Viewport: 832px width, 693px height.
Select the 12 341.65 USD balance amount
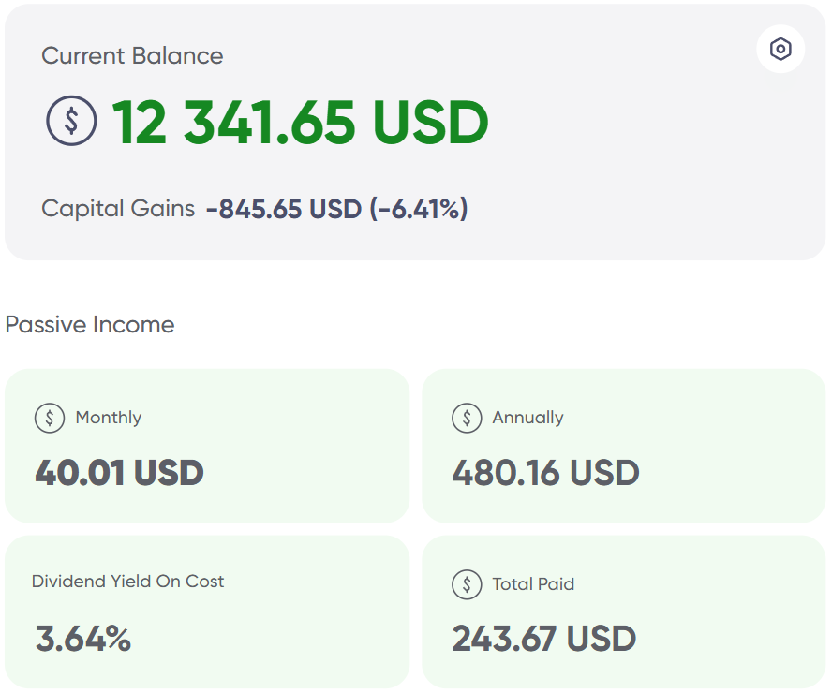click(300, 123)
